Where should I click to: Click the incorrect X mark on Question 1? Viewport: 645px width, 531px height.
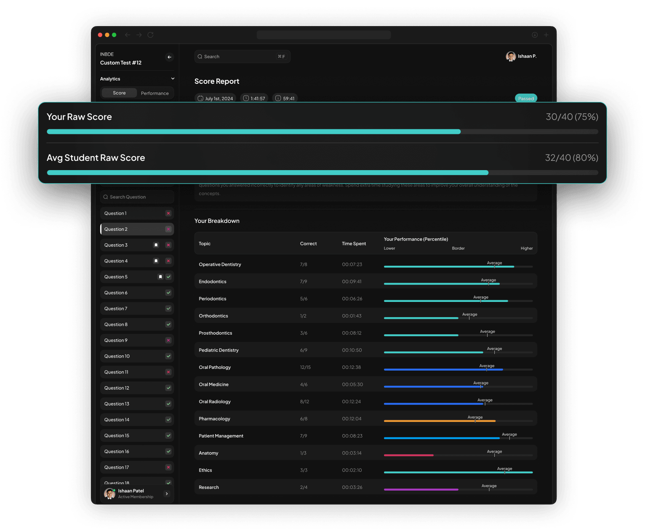(x=168, y=213)
